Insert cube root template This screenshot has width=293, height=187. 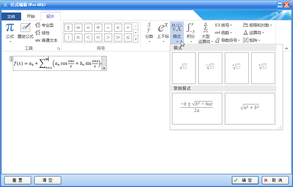[263, 68]
